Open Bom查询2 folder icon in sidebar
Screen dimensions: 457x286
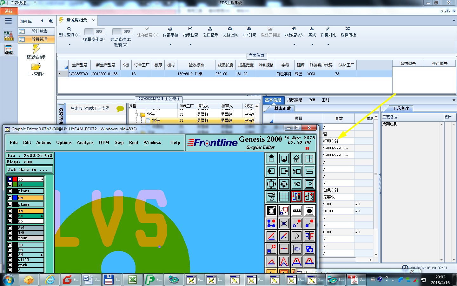coord(36,66)
